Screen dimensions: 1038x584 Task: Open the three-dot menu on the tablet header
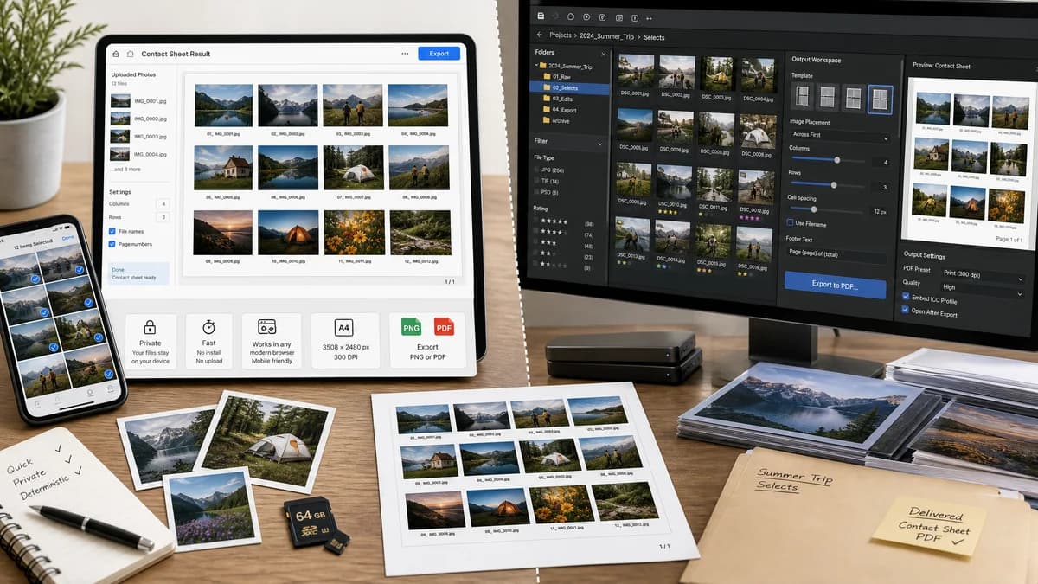pos(405,54)
